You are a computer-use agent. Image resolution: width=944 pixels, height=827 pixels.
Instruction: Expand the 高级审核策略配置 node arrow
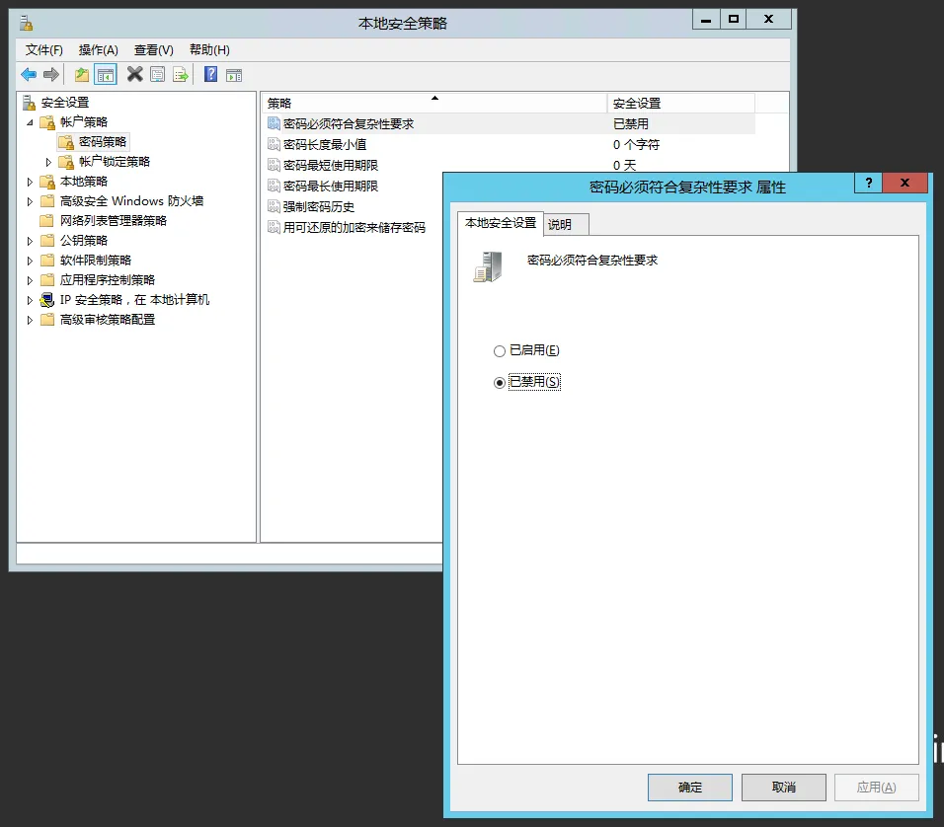30,320
